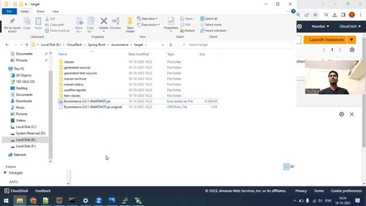Switch to details view layout icon

286,167
